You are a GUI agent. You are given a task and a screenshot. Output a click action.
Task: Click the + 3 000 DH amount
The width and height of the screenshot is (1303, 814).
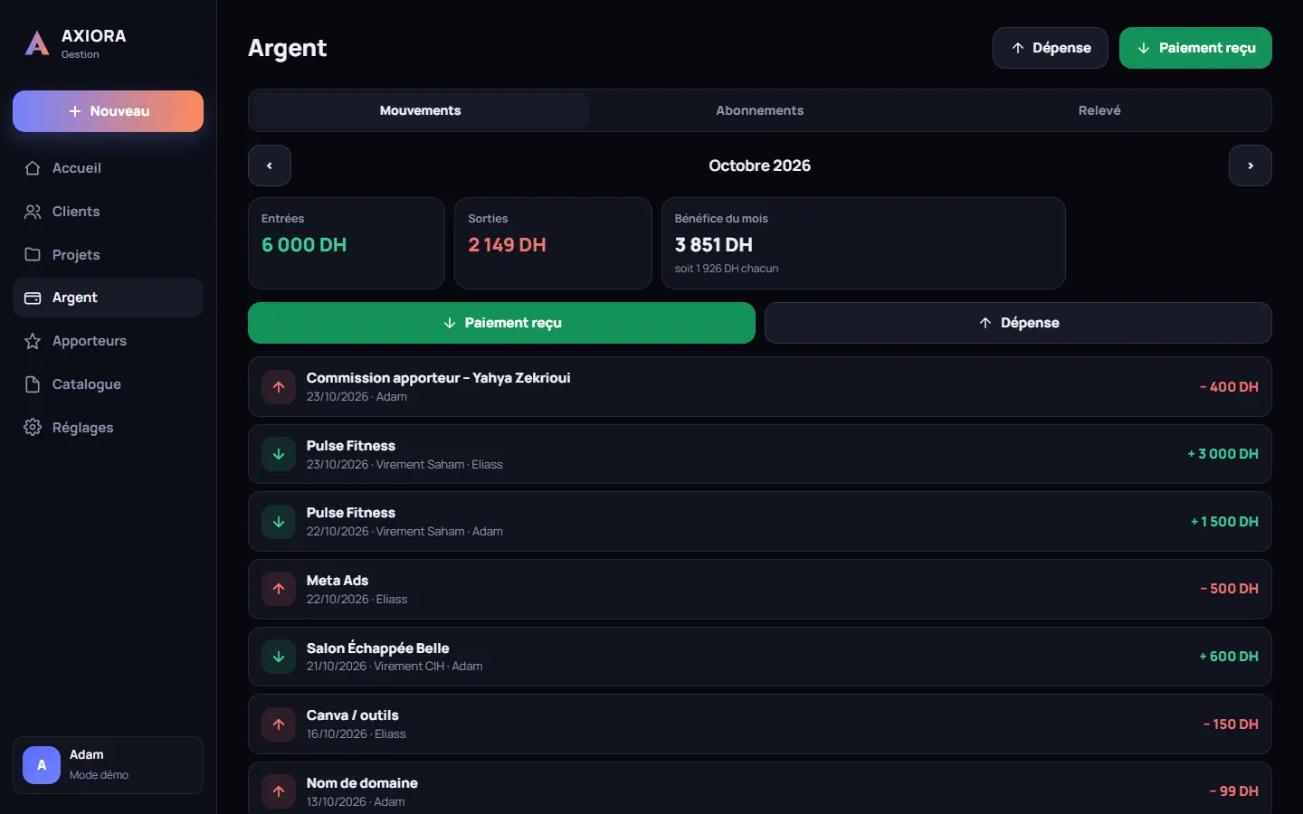pyautogui.click(x=1222, y=454)
